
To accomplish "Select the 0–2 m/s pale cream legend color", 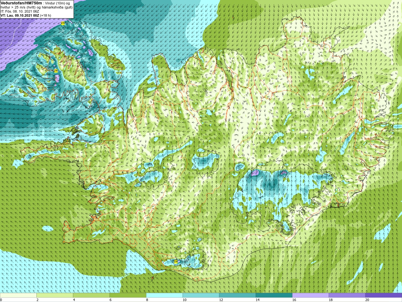I will (18, 295).
